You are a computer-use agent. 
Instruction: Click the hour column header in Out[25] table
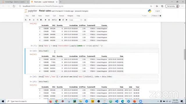click(137, 87)
